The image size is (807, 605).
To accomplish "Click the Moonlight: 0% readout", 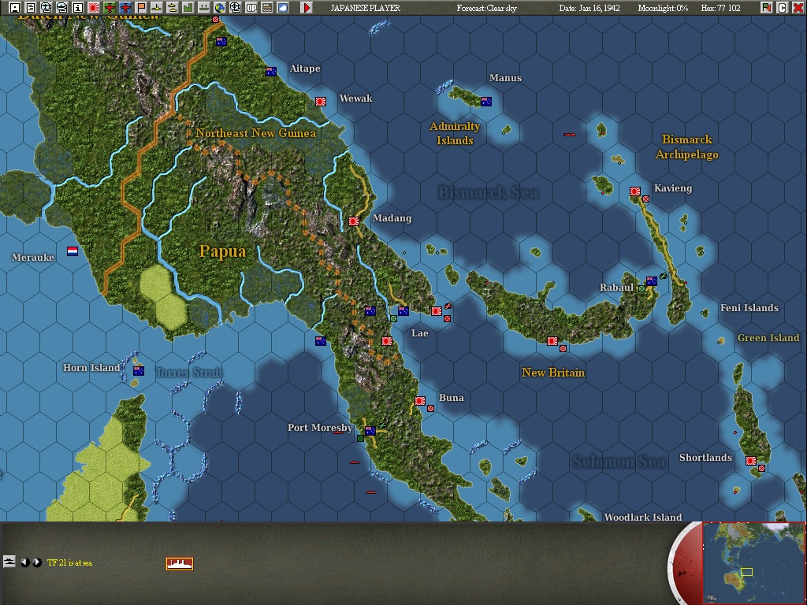I will (x=663, y=8).
